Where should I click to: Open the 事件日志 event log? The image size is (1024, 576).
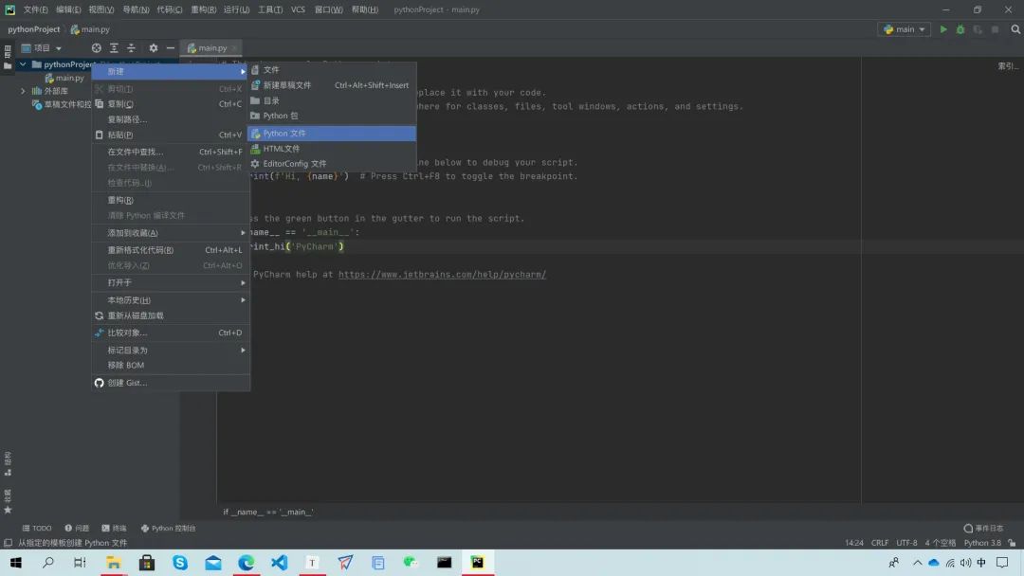point(983,529)
